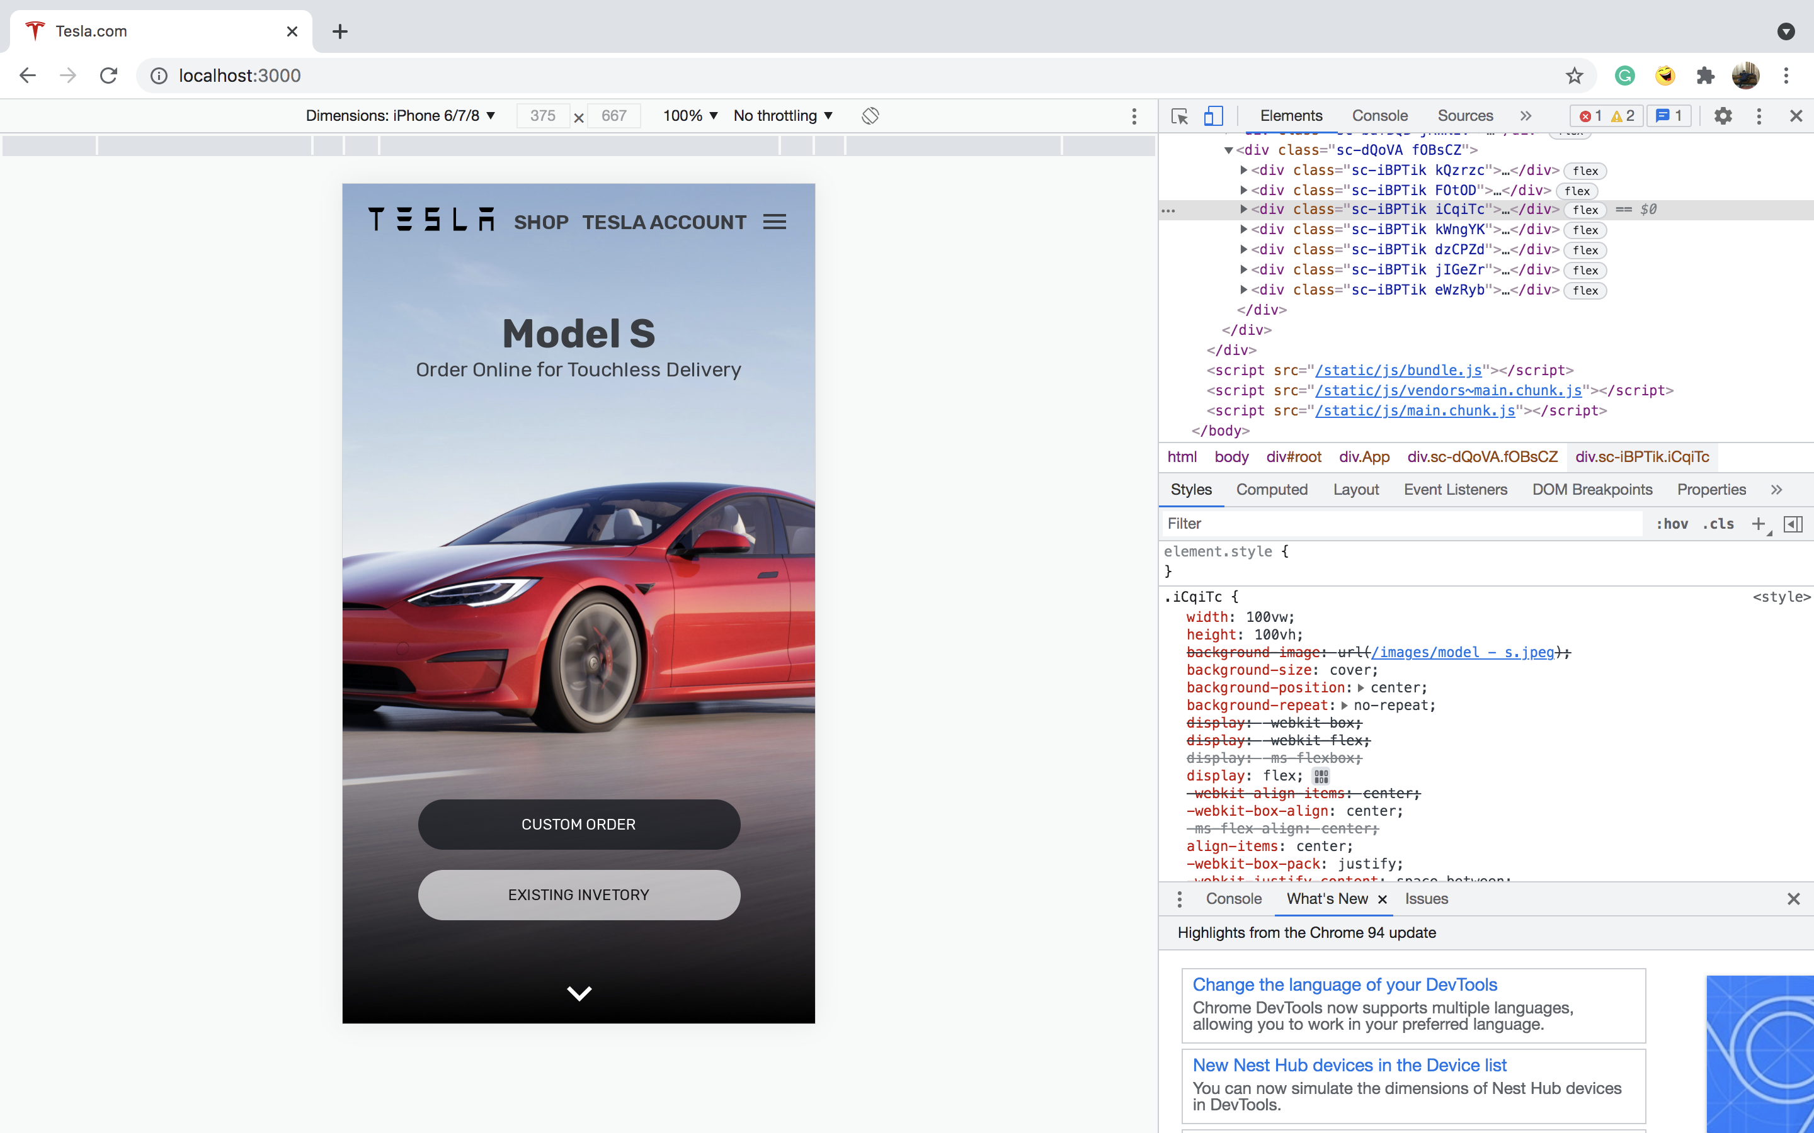Open the Dimensions: iPhone 6/7/8 dropdown
The width and height of the screenshot is (1814, 1133).
point(401,115)
